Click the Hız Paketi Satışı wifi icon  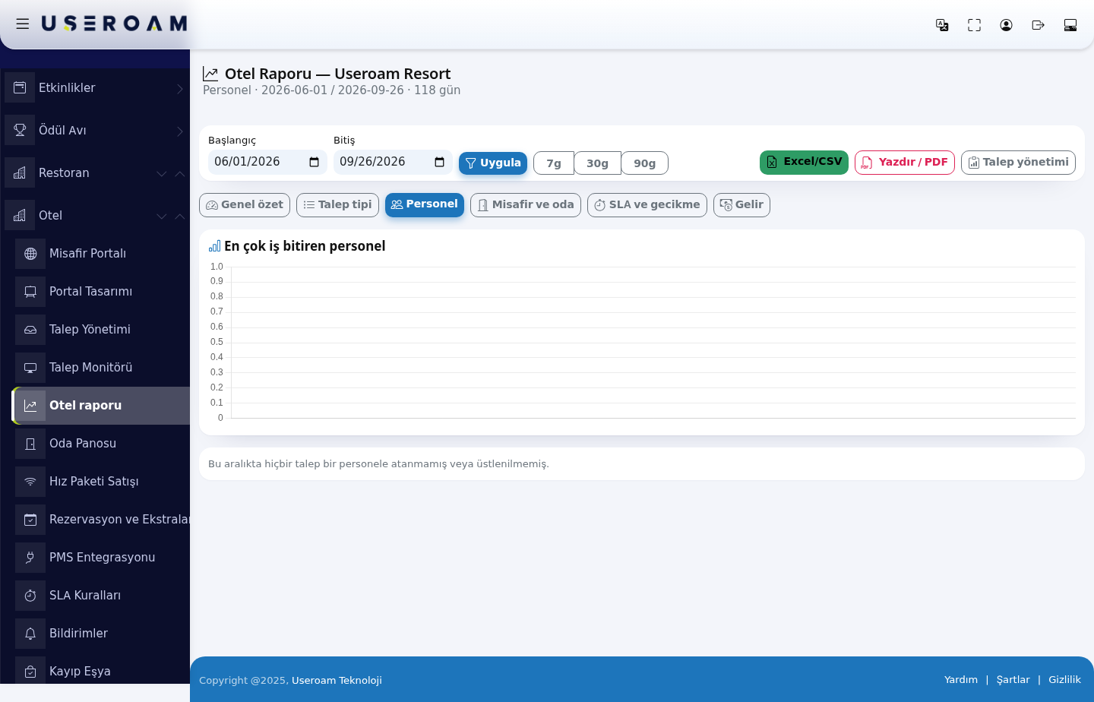30,482
